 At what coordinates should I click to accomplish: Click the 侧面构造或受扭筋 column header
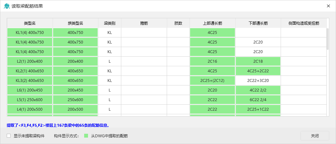click(x=304, y=23)
